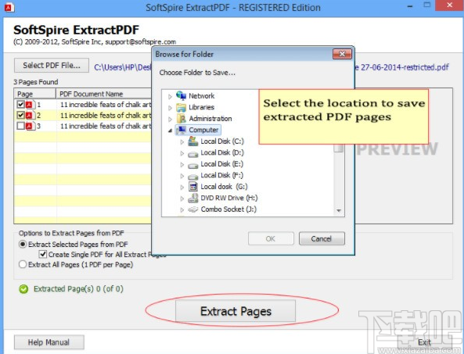Expand Local Disk (E:) node
Image resolution: width=464 pixels, height=354 pixels.
pos(182,165)
